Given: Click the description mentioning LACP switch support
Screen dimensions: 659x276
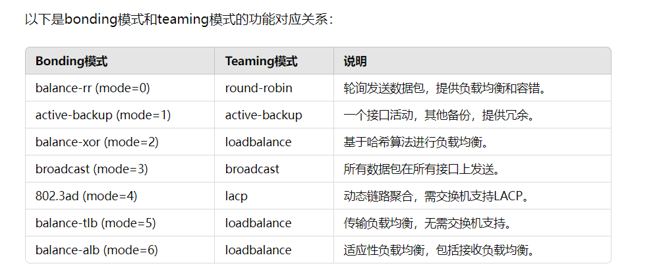Looking at the screenshot, I should (436, 196).
